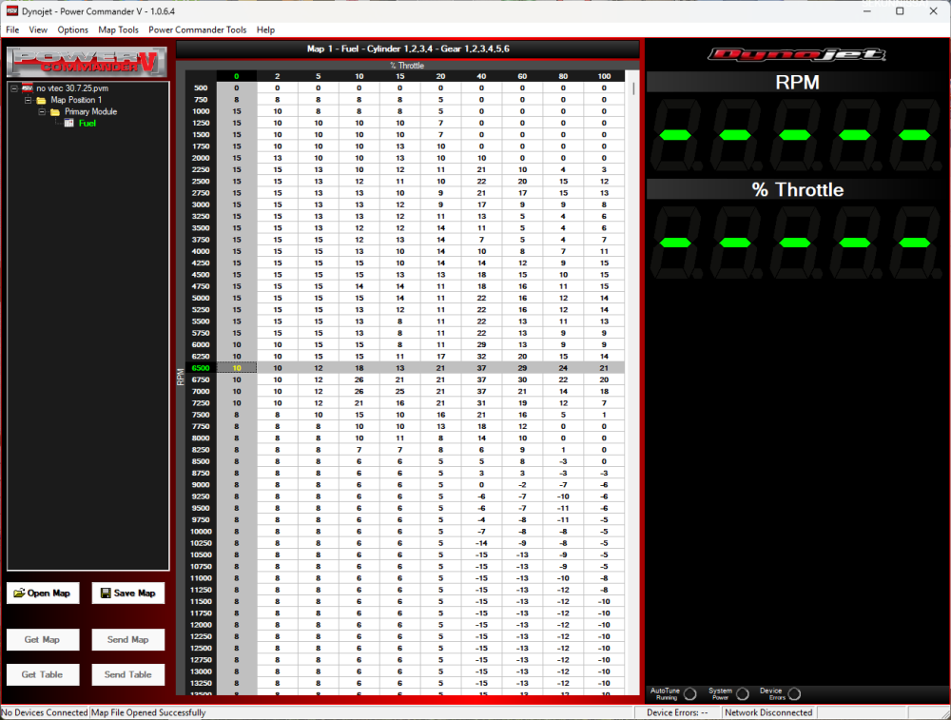Click the Map Position 1 folder icon
The width and height of the screenshot is (951, 720).
pyautogui.click(x=41, y=100)
